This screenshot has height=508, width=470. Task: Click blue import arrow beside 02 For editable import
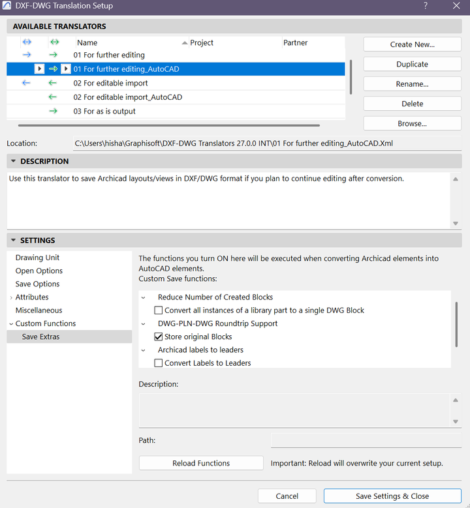(x=27, y=83)
